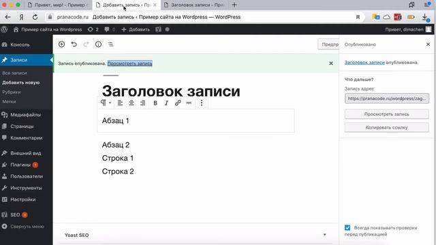
Task: Open profile Привет, dimachen
Action: click(408, 29)
